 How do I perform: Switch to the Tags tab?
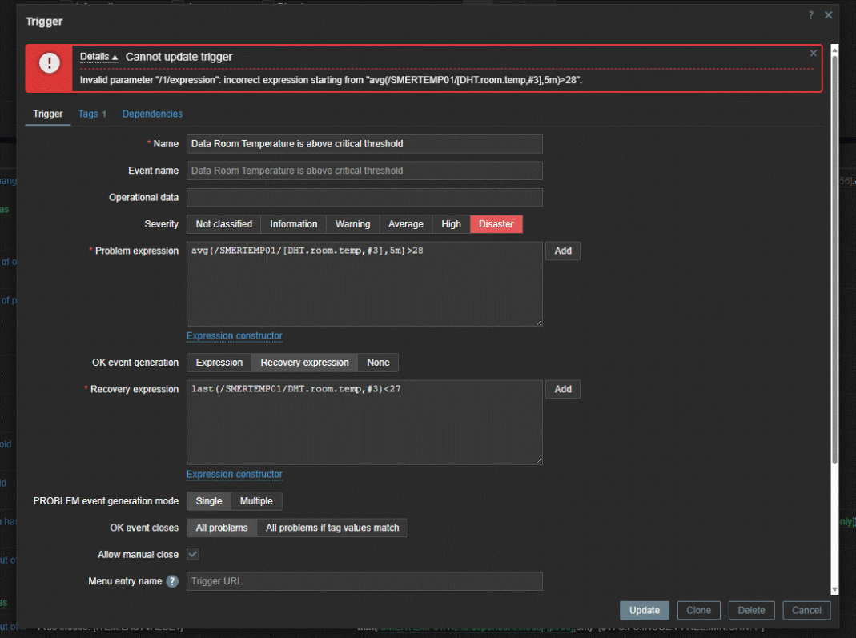click(92, 114)
